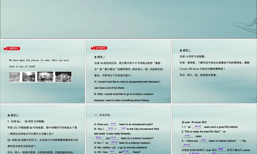Viewport: 257px width, 154px height.
Task: Click the answer 'never' after 'A: No, I've'
Action: [x=115, y=142]
